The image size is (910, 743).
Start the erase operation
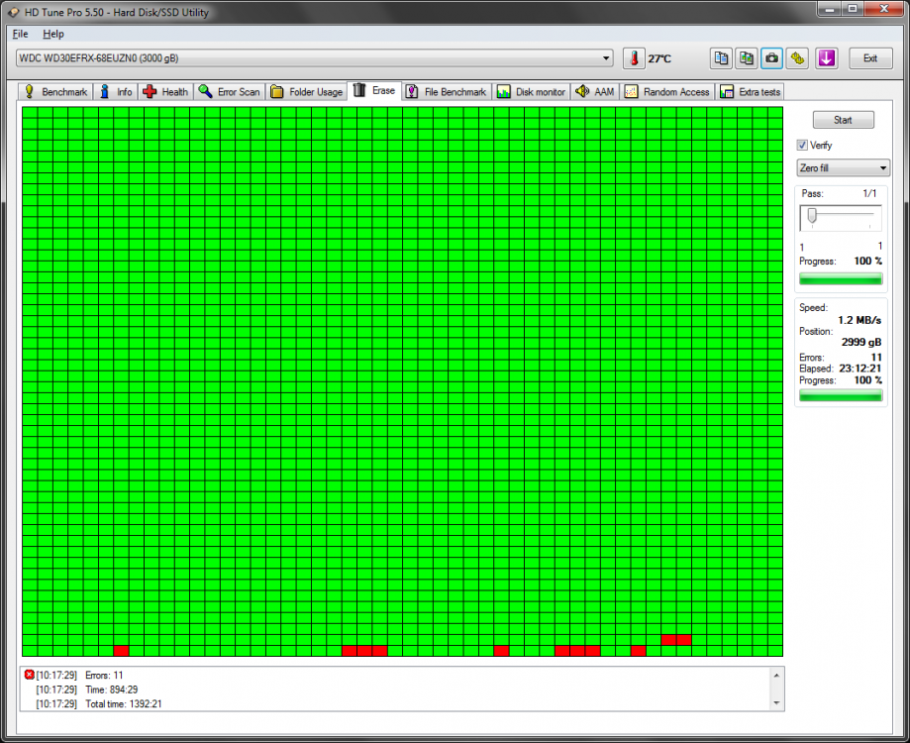pos(843,120)
